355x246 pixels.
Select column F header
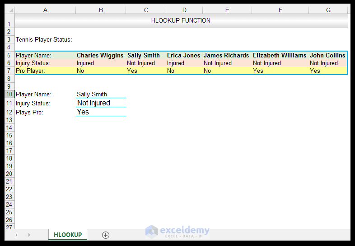280,10
